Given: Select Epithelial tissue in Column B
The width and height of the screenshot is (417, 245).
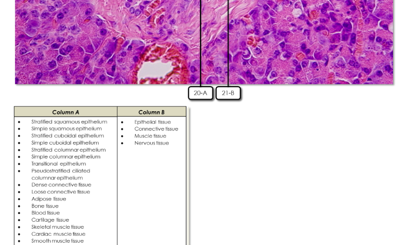Looking at the screenshot, I should pos(153,121).
